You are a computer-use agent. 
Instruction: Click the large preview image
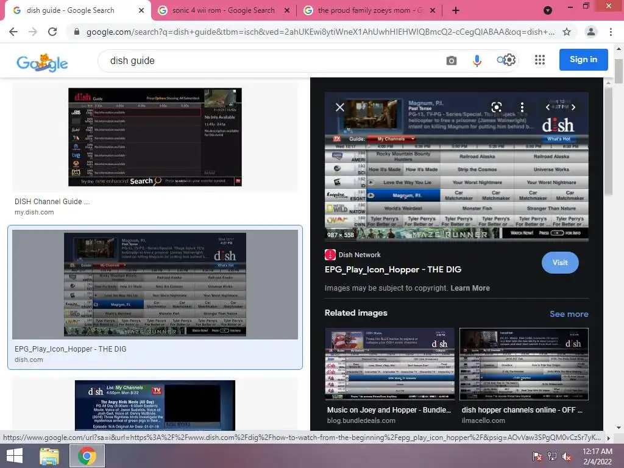(456, 167)
